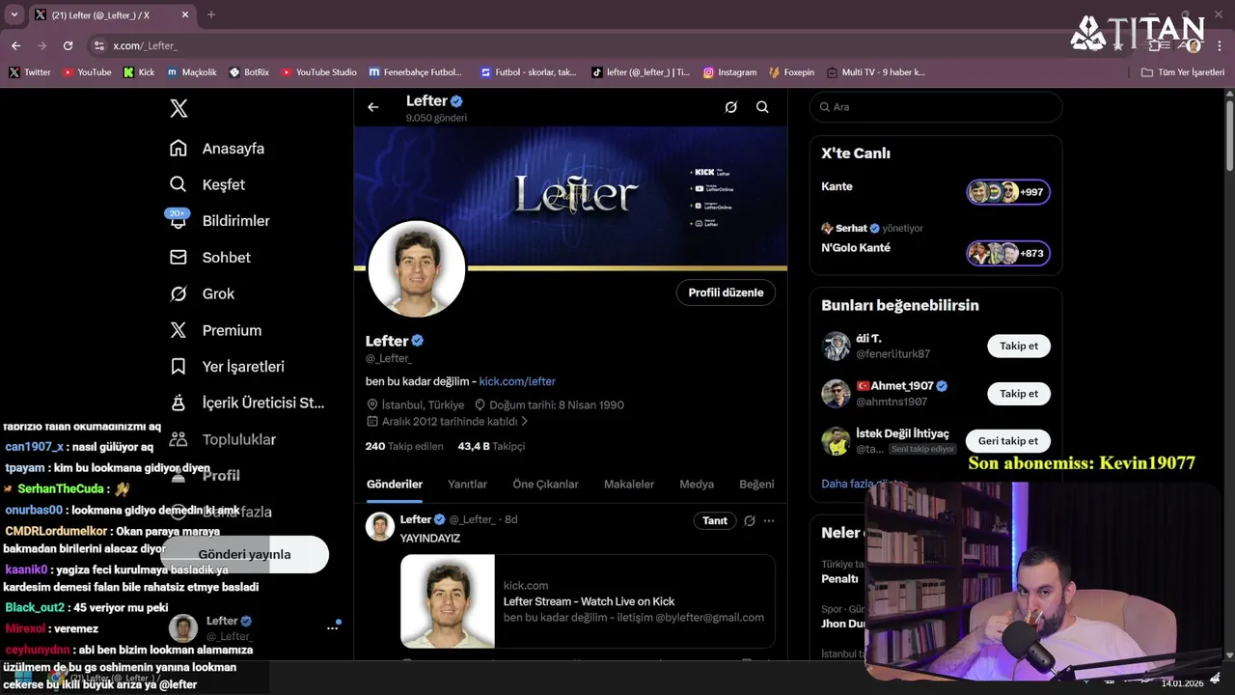Screen dimensions: 1235x695
Task: Open the Futbol - skorlar bookmark
Action: [x=528, y=72]
